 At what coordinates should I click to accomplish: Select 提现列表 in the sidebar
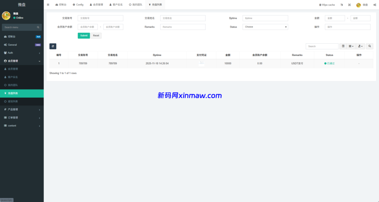[22, 101]
